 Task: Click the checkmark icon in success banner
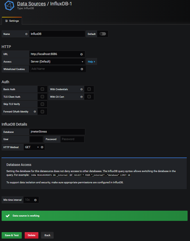click(x=8, y=216)
